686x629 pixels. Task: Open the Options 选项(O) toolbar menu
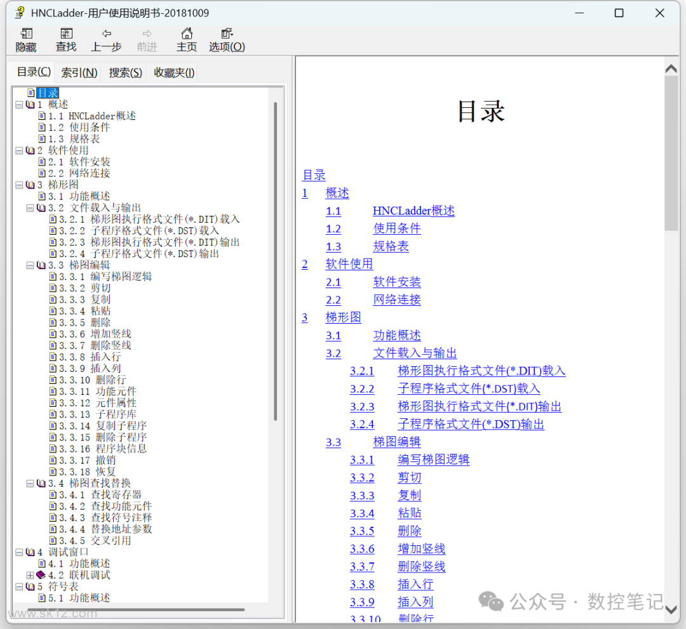(227, 40)
